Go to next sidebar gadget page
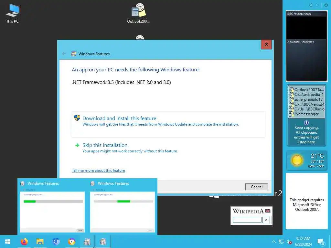331x248 pixels. tap(317, 5)
